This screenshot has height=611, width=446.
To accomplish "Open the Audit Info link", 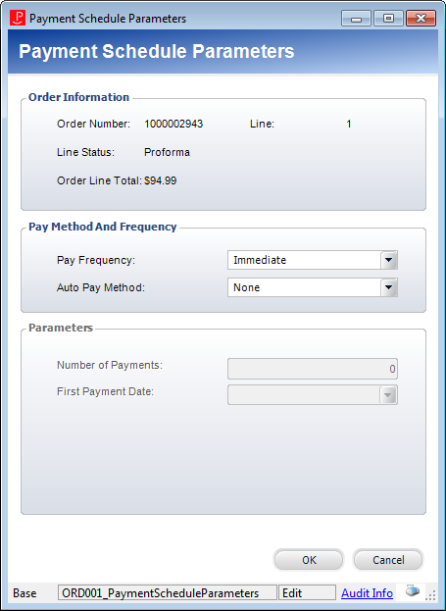I will point(367,593).
